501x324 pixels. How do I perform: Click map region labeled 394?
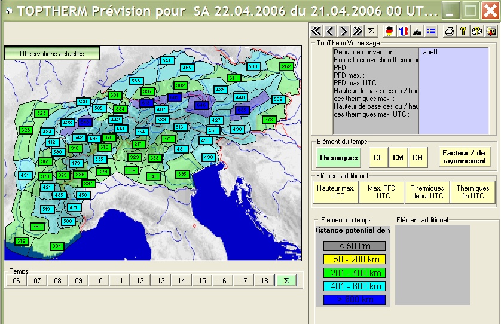[x=57, y=246]
